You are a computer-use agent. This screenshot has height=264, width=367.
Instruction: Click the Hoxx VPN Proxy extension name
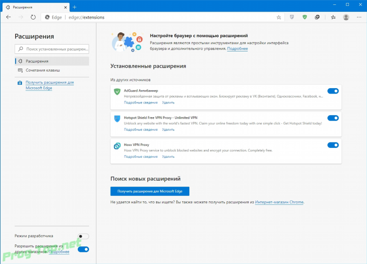[137, 145]
